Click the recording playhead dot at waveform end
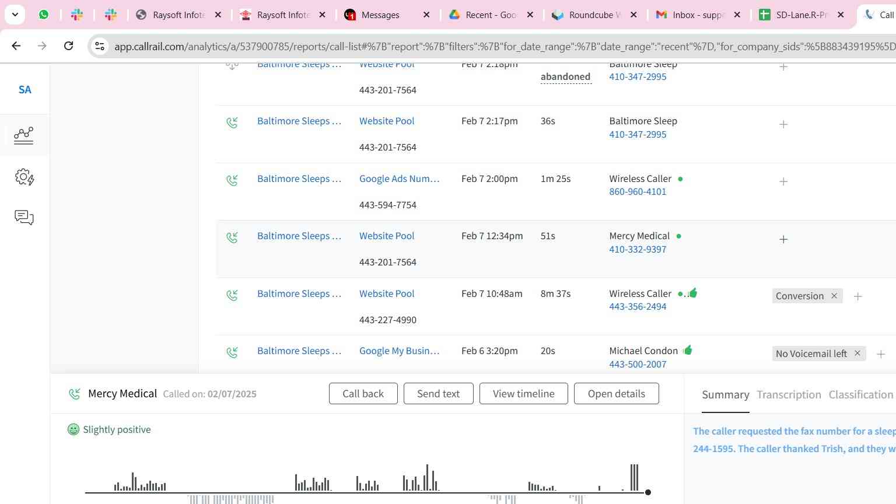This screenshot has width=896, height=504. coord(647,492)
